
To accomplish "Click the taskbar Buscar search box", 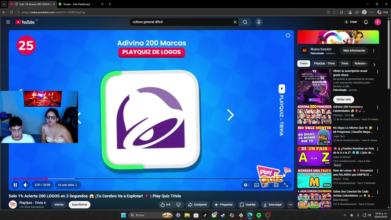I will click(151, 215).
